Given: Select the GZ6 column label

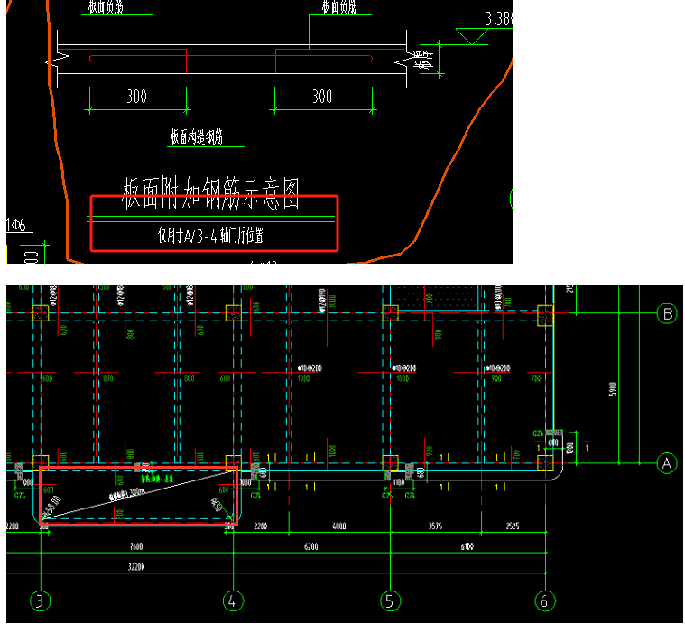Looking at the screenshot, I should click(x=538, y=433).
